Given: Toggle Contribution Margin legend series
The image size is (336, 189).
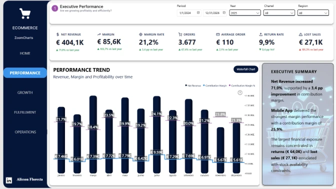Looking at the screenshot, I should pyautogui.click(x=215, y=85).
